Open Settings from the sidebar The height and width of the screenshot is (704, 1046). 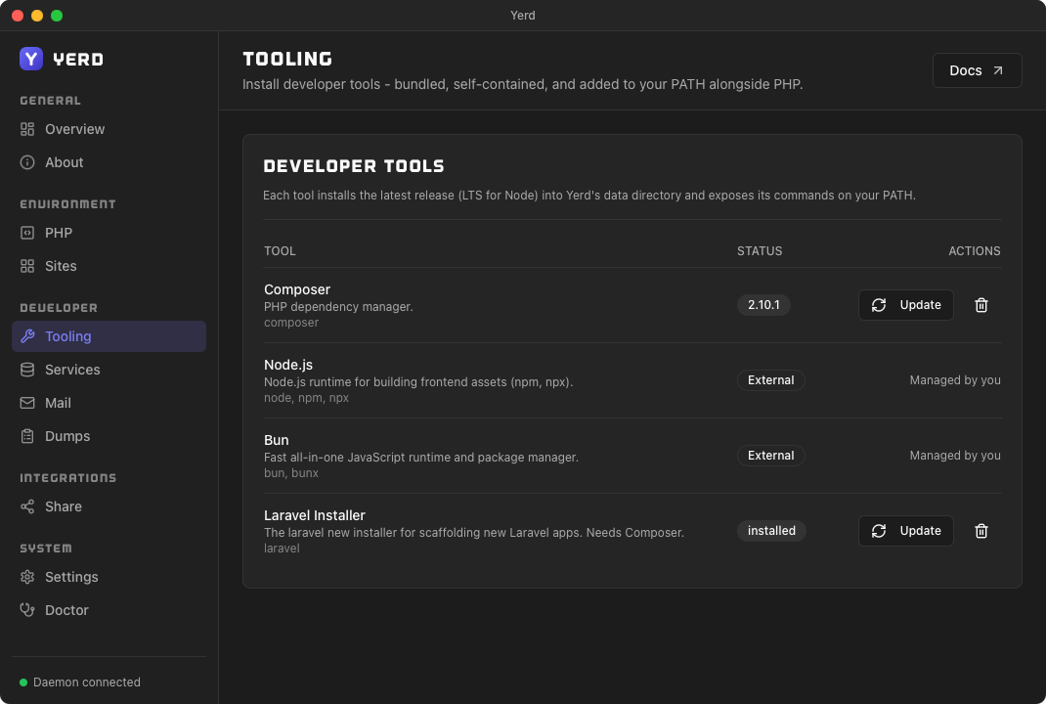109,577
